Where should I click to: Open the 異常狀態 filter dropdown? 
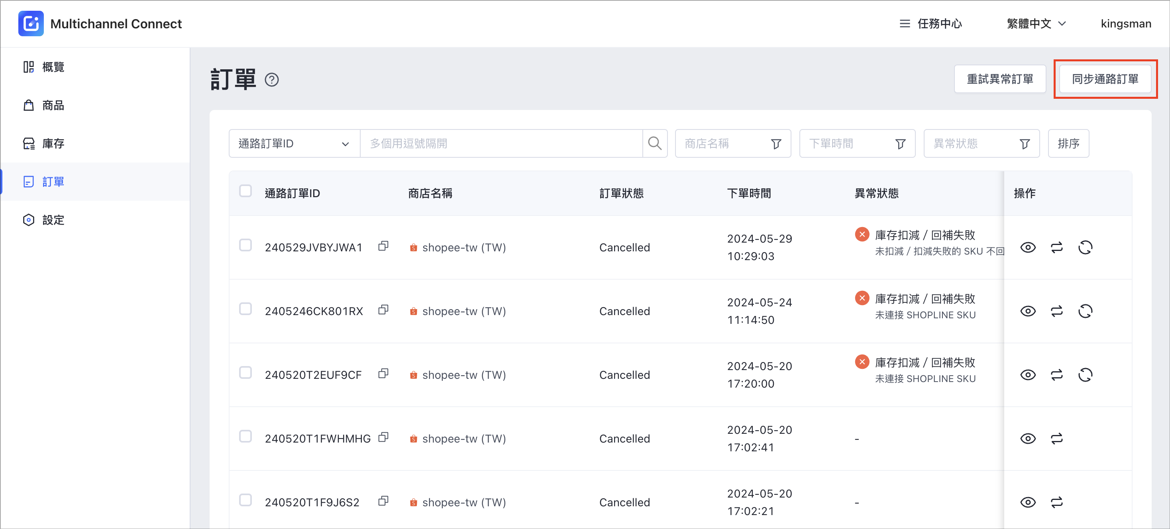click(x=982, y=143)
